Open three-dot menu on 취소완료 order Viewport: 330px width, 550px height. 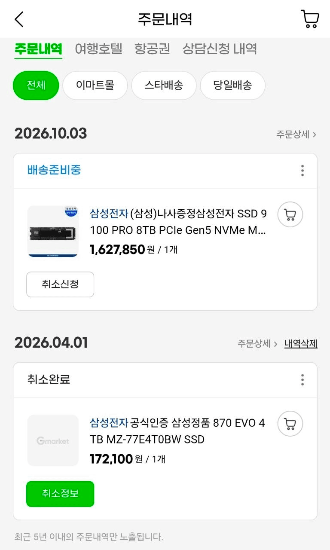302,380
